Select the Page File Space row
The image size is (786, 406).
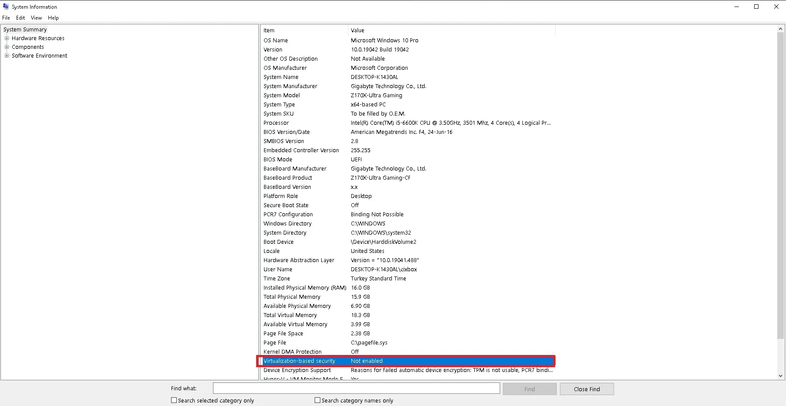pyautogui.click(x=408, y=334)
